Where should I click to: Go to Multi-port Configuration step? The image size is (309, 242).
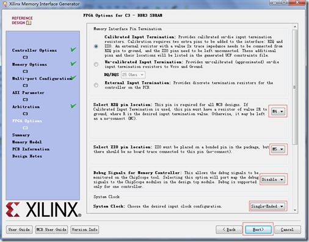pyautogui.click(x=42, y=78)
